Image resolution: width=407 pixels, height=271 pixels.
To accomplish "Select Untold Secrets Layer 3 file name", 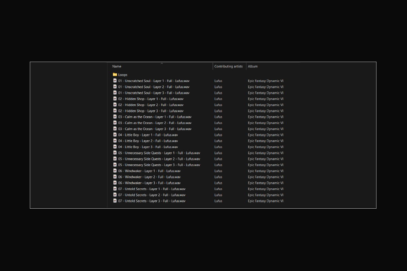I will point(152,201).
